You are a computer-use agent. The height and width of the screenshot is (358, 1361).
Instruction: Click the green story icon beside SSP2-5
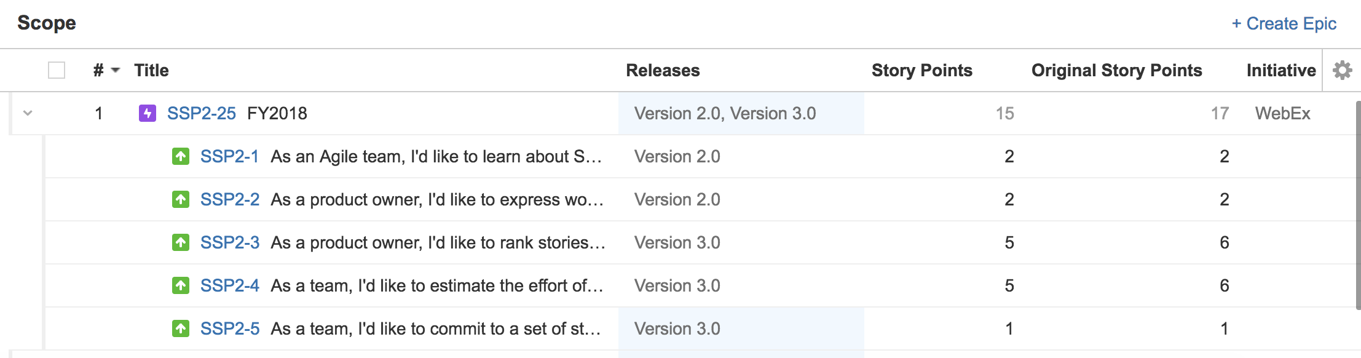click(x=181, y=328)
